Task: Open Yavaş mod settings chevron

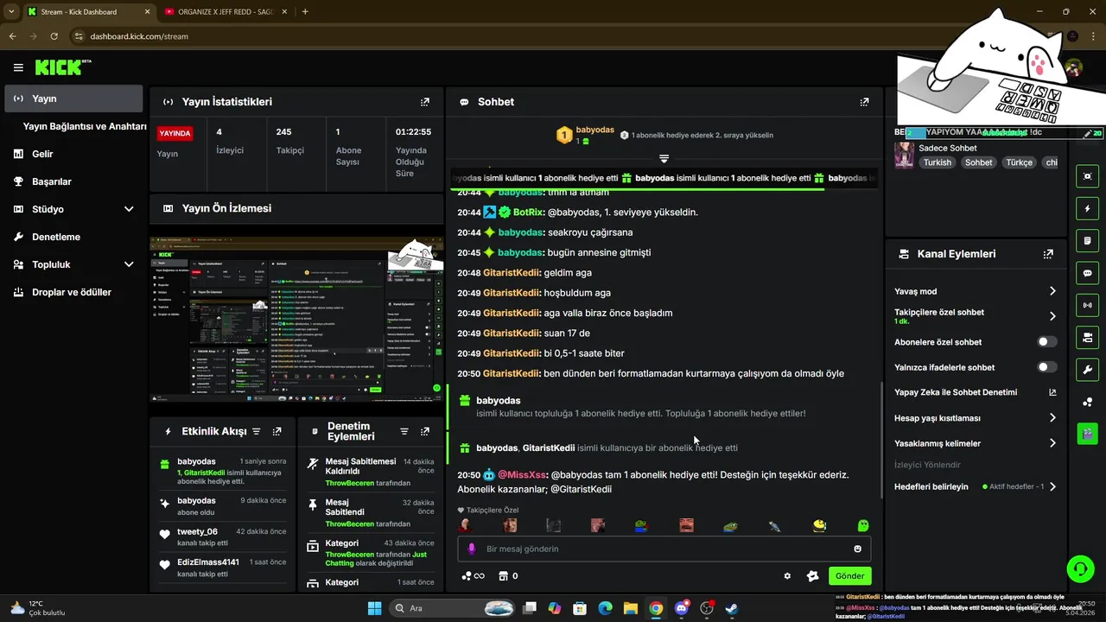Action: coord(1052,291)
